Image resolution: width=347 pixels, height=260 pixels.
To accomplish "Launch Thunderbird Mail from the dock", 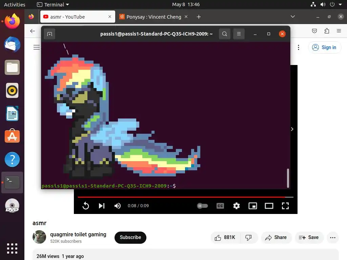I will (12, 44).
